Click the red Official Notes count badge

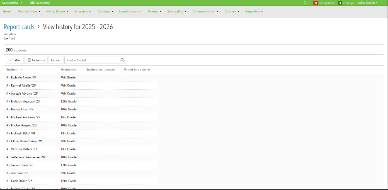click(x=315, y=3)
